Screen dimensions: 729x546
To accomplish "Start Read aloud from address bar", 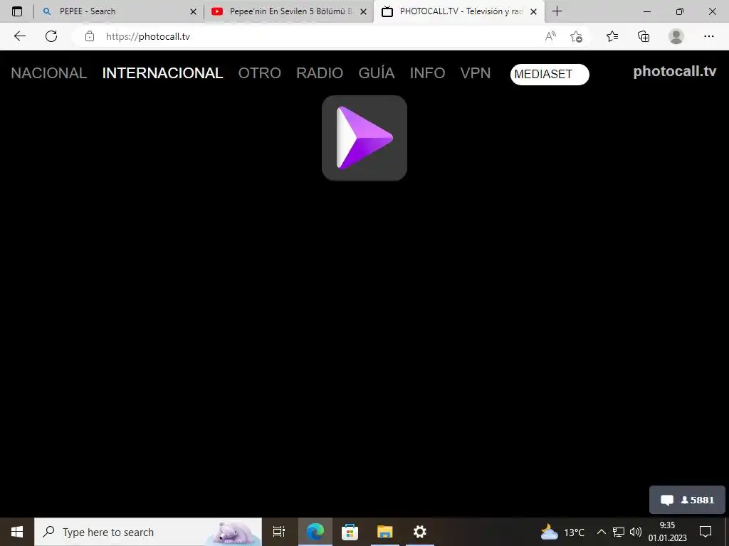I will point(550,36).
